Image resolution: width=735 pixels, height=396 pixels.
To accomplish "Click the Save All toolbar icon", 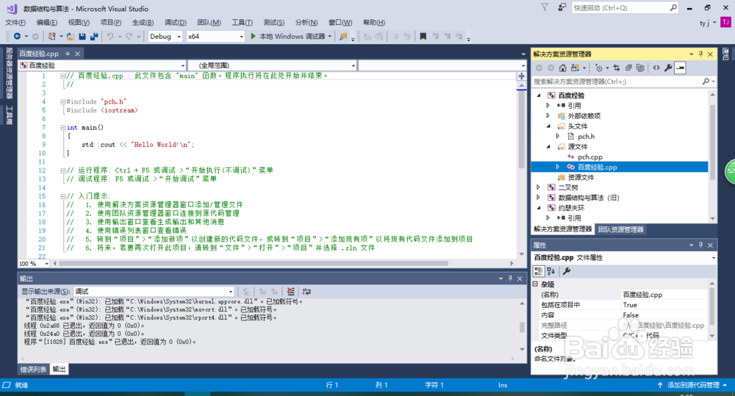I will (x=94, y=36).
